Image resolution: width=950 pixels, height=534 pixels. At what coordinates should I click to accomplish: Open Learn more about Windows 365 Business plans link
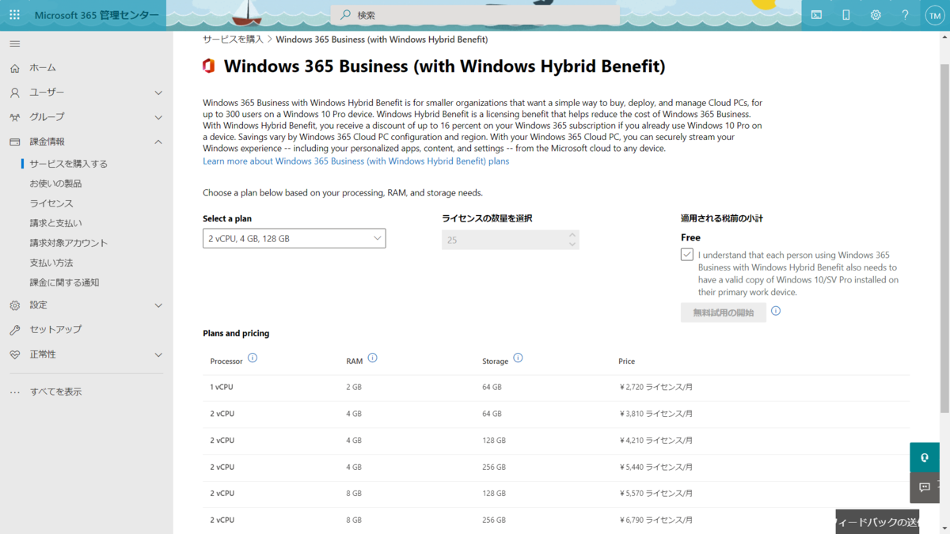point(356,161)
